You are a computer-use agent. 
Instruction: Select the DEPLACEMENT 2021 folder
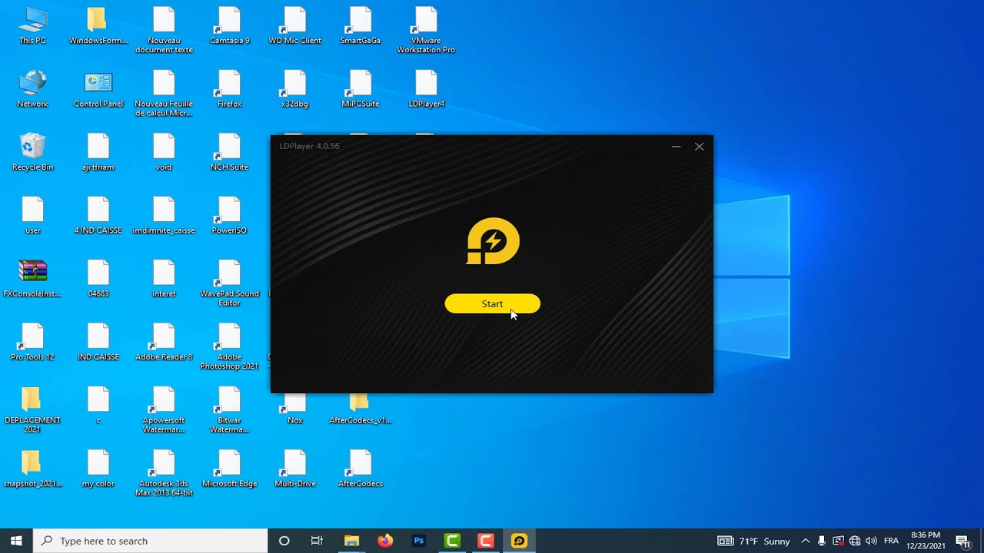(32, 410)
